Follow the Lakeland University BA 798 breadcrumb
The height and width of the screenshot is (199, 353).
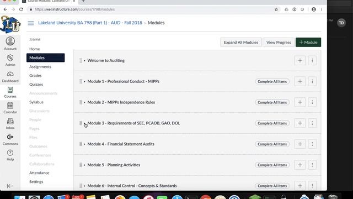[90, 23]
